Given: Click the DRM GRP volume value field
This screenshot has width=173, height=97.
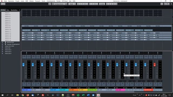Looking at the screenshot, I should click(24, 81).
